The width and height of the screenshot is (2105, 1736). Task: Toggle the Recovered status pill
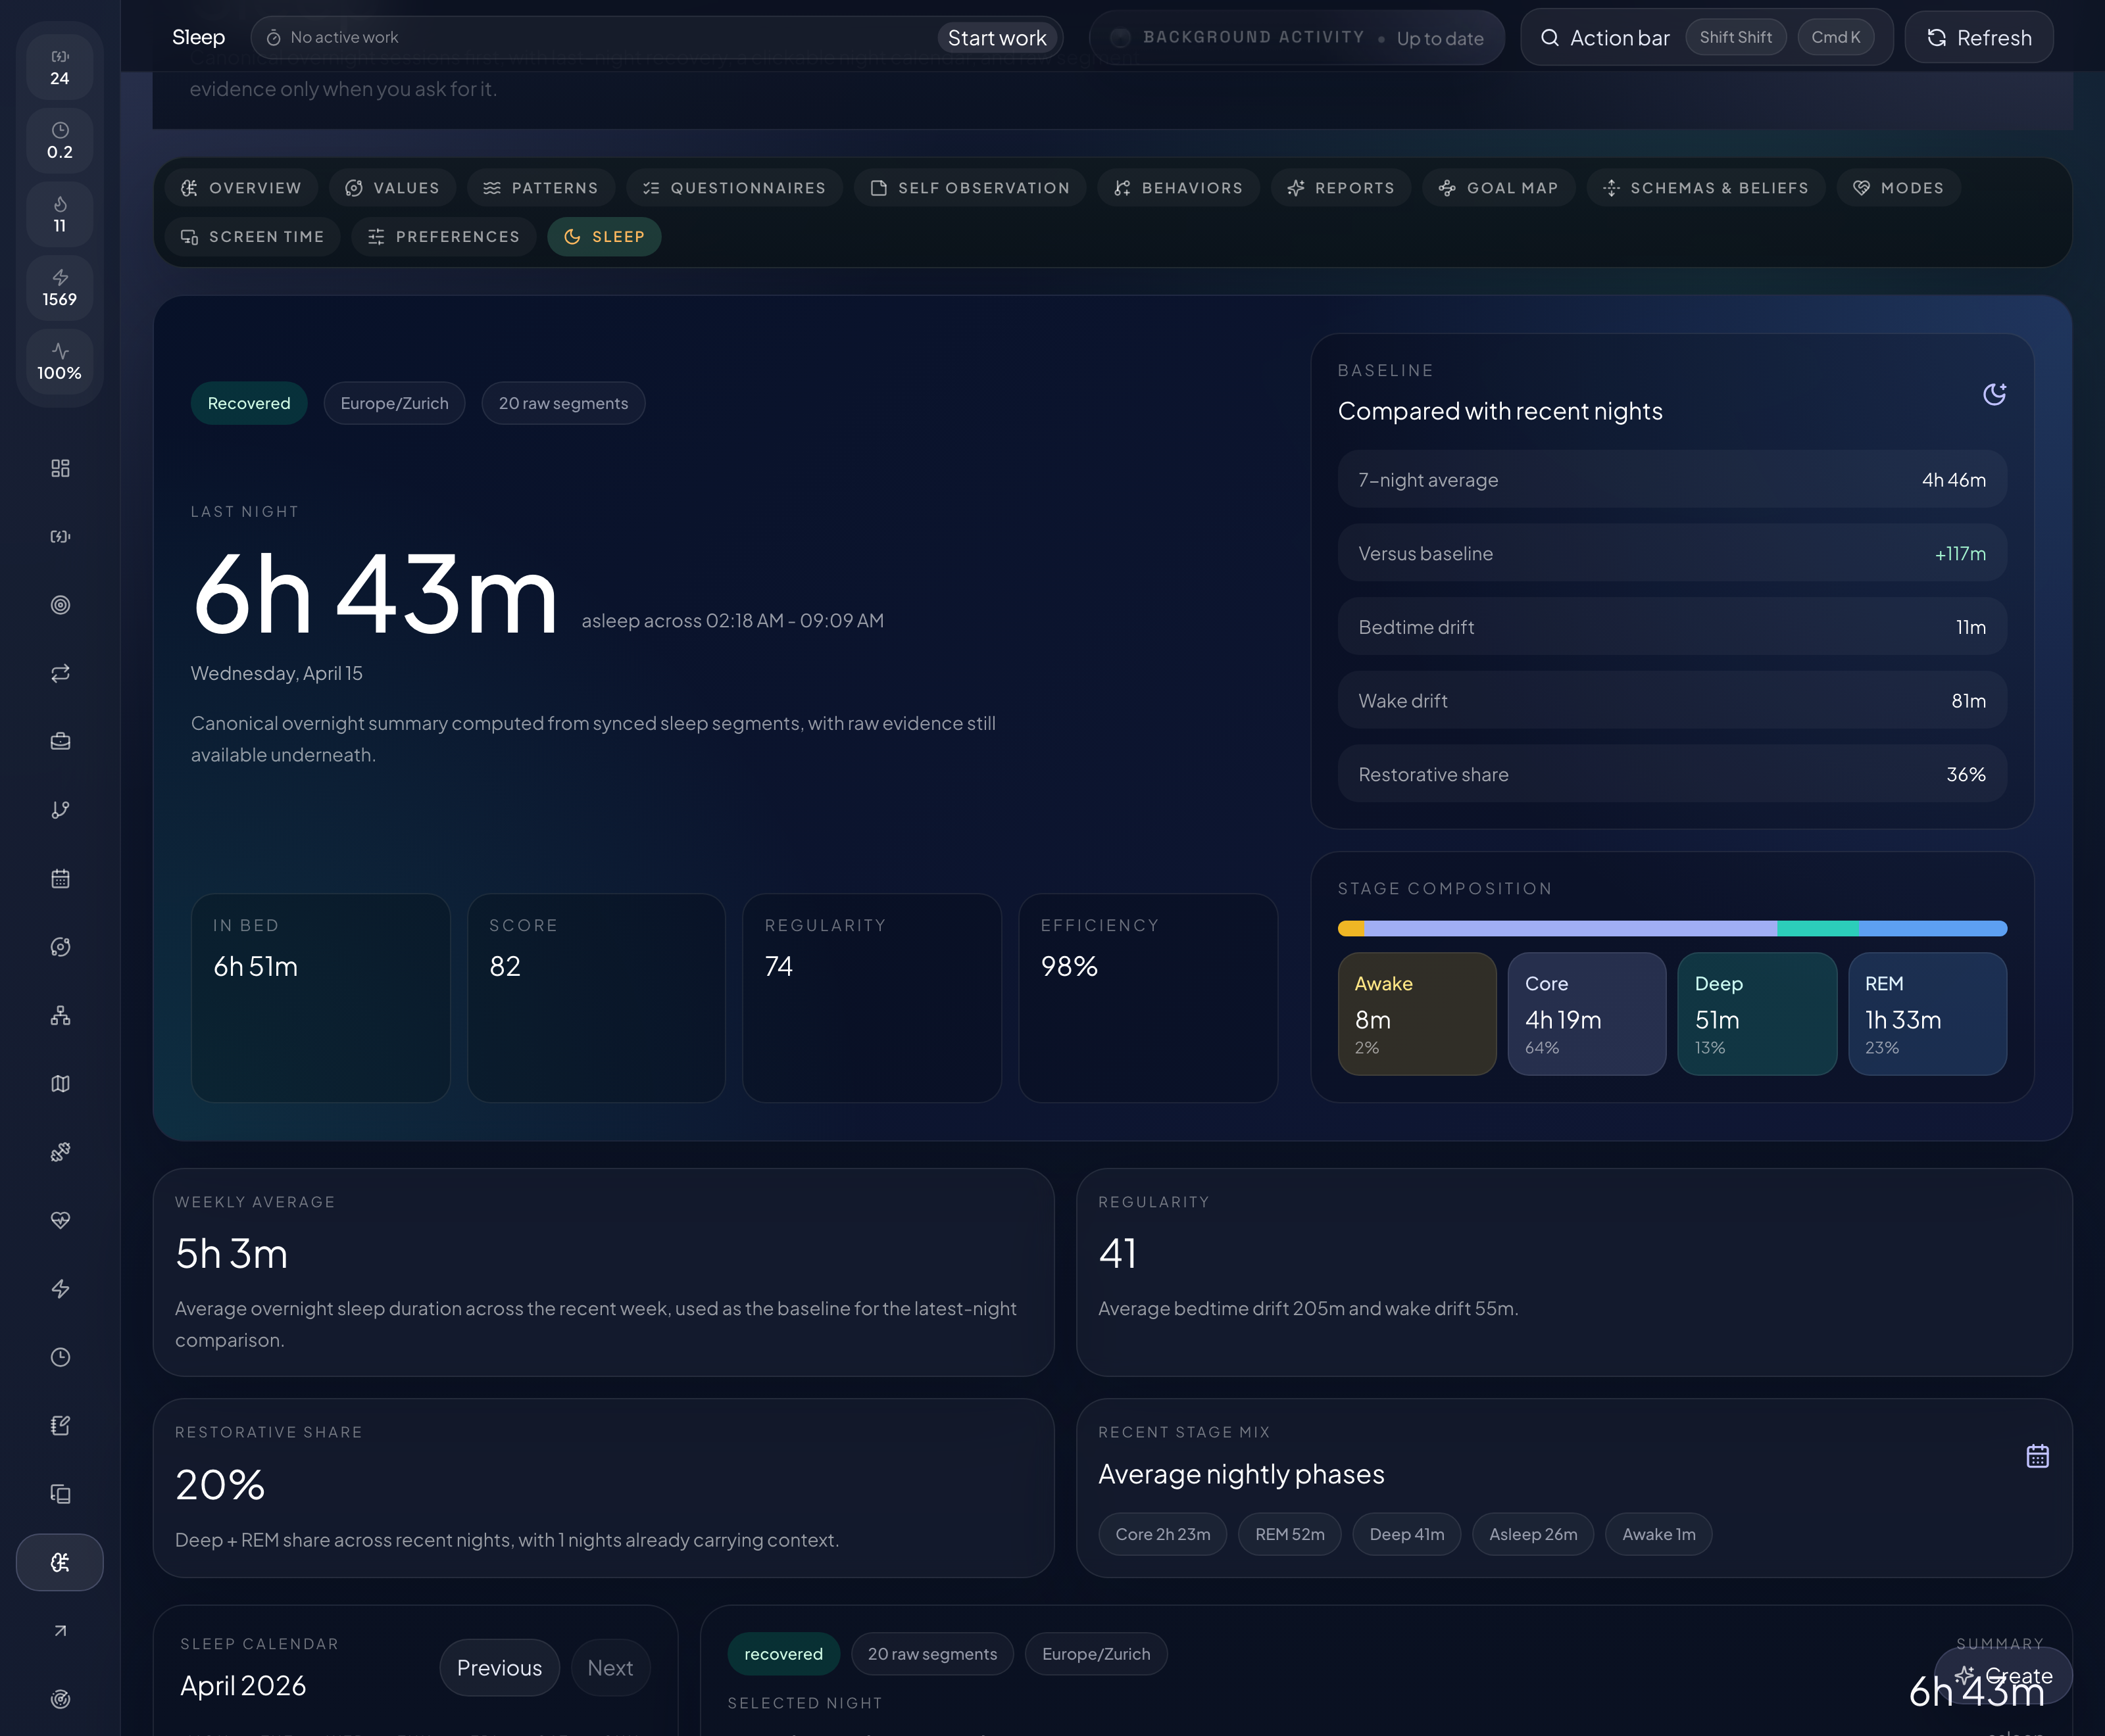248,403
